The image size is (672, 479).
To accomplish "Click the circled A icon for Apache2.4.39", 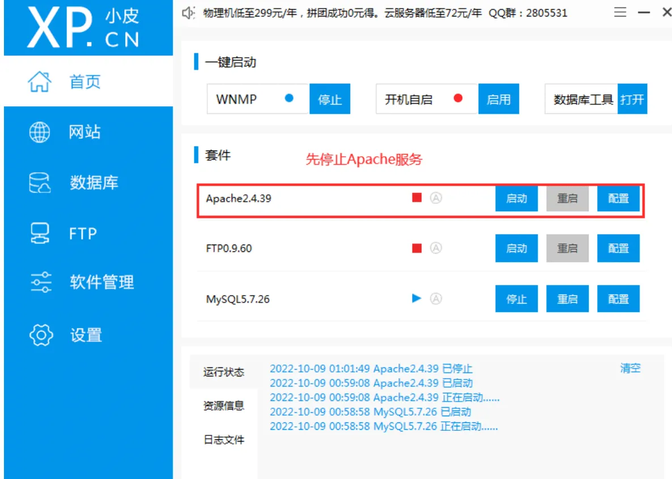I will point(436,198).
